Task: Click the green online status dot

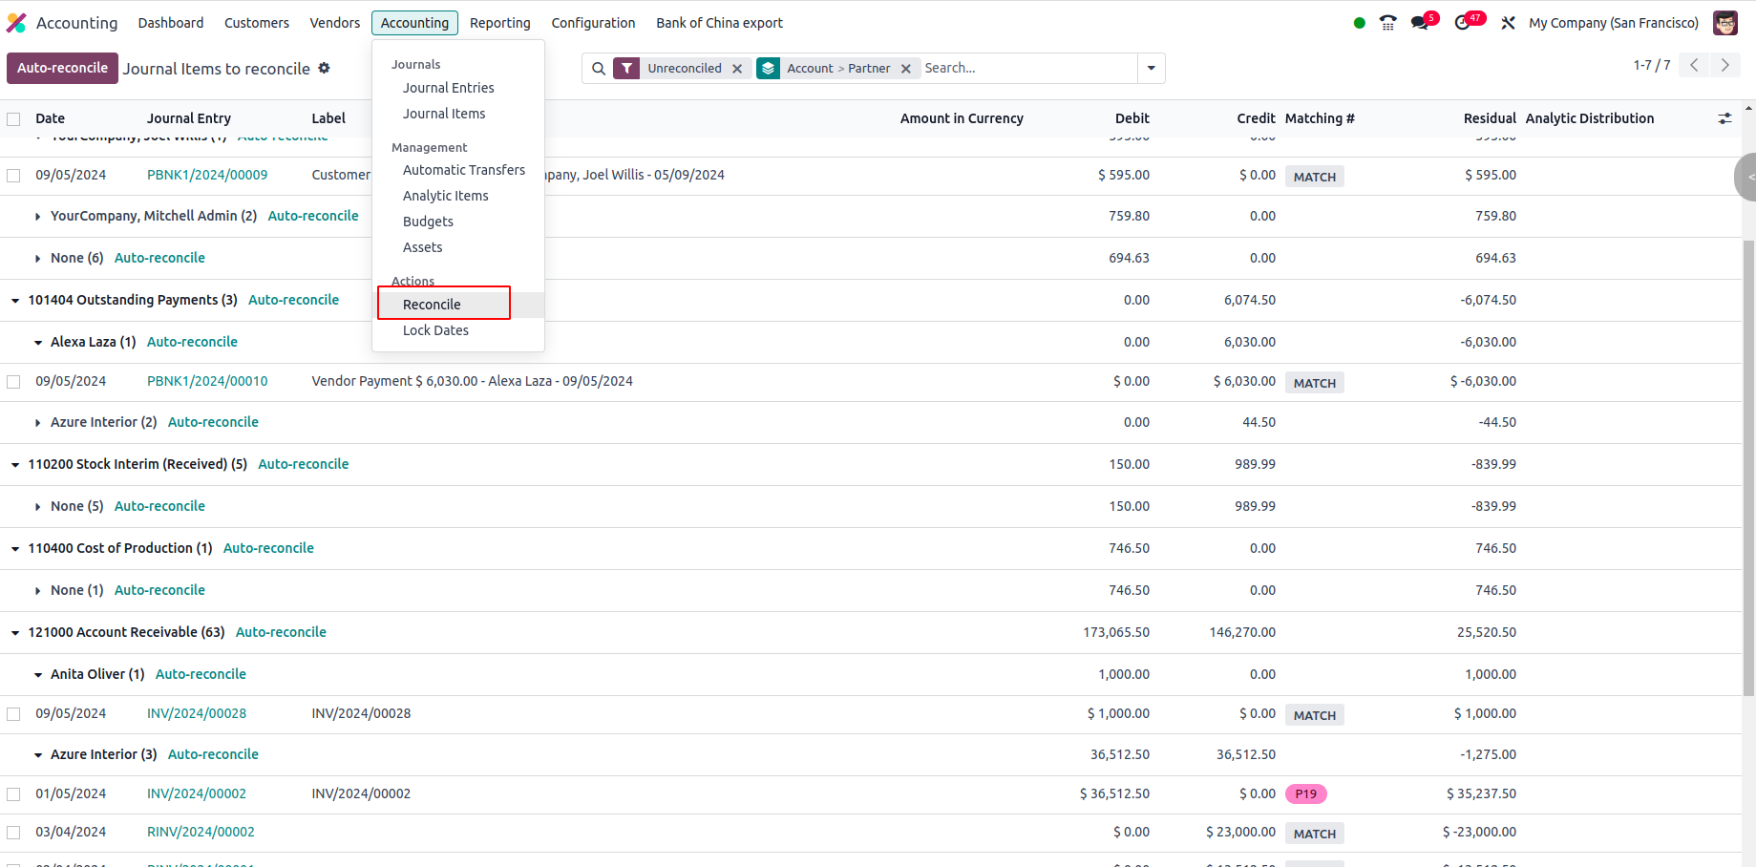Action: 1360,23
